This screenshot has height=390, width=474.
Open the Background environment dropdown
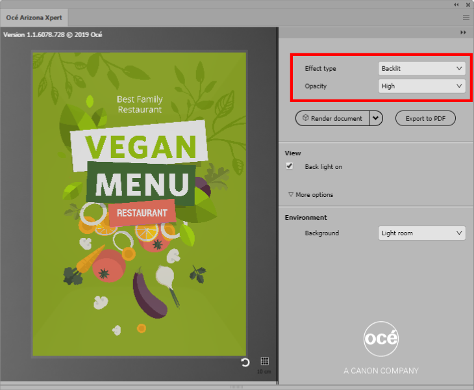click(421, 233)
